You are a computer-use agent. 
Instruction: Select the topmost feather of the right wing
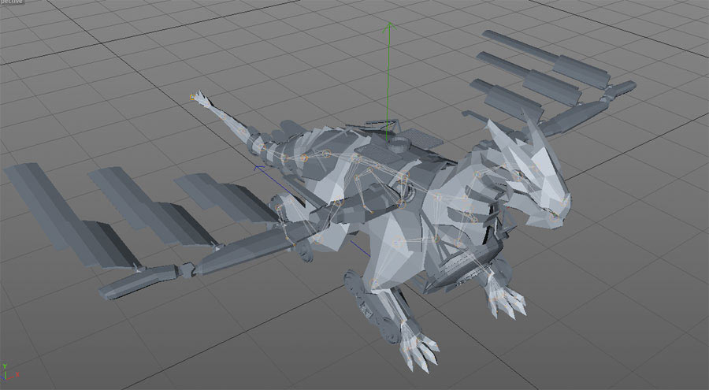[544, 57]
